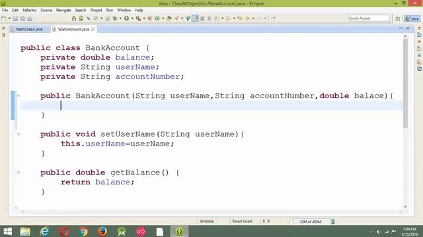423x237 pixels.
Task: Open the Source menu
Action: [46, 11]
